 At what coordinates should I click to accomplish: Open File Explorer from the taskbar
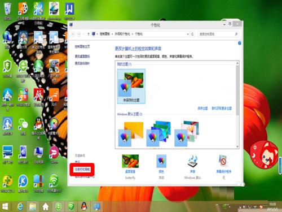(x=33, y=207)
